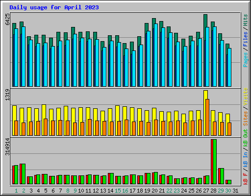This screenshot has width=251, height=196.
Task: Click day label 12 on the x-axis
Action: click(96, 191)
